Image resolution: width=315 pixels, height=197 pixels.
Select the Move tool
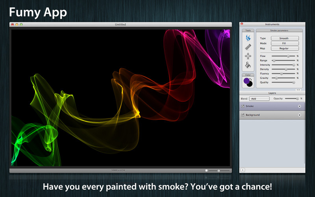pos(248,56)
